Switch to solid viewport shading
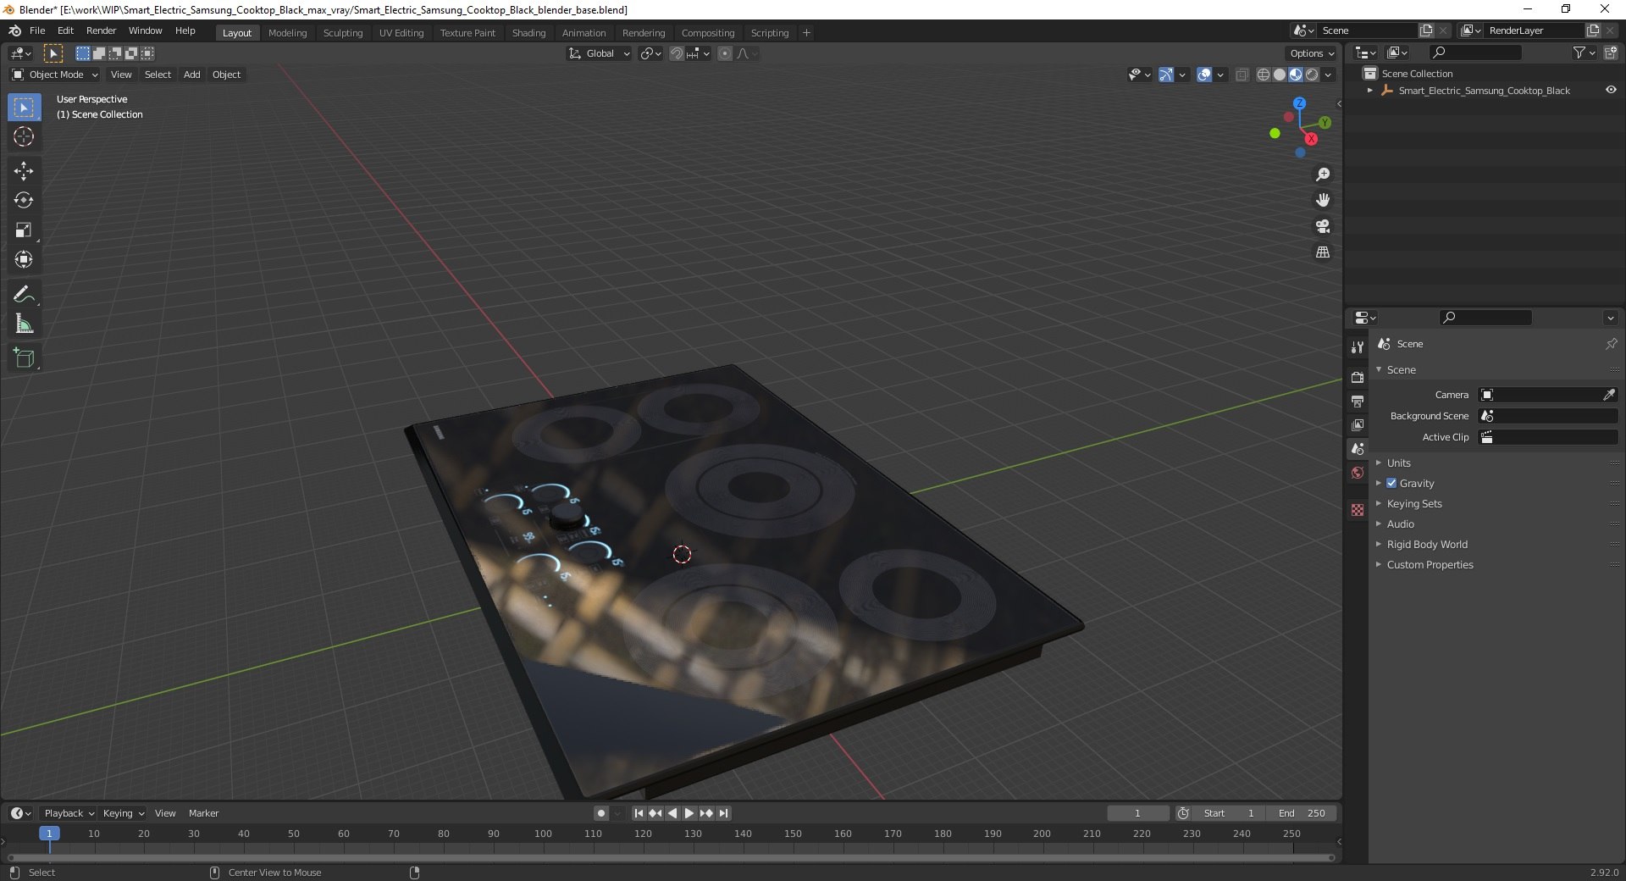The width and height of the screenshot is (1626, 881). point(1280,75)
